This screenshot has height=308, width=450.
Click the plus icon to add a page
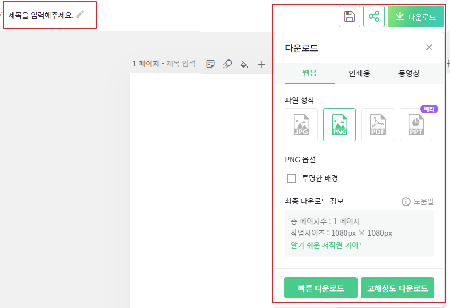coord(261,64)
